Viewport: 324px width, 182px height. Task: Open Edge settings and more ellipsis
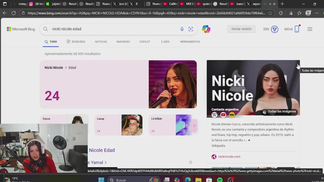coord(317,13)
